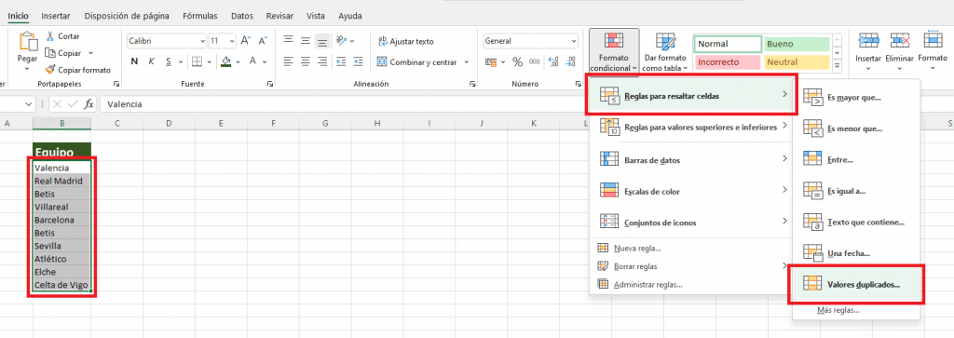Screen dimensions: 954x338
Task: Open the Vista tab
Action: pyautogui.click(x=316, y=16)
